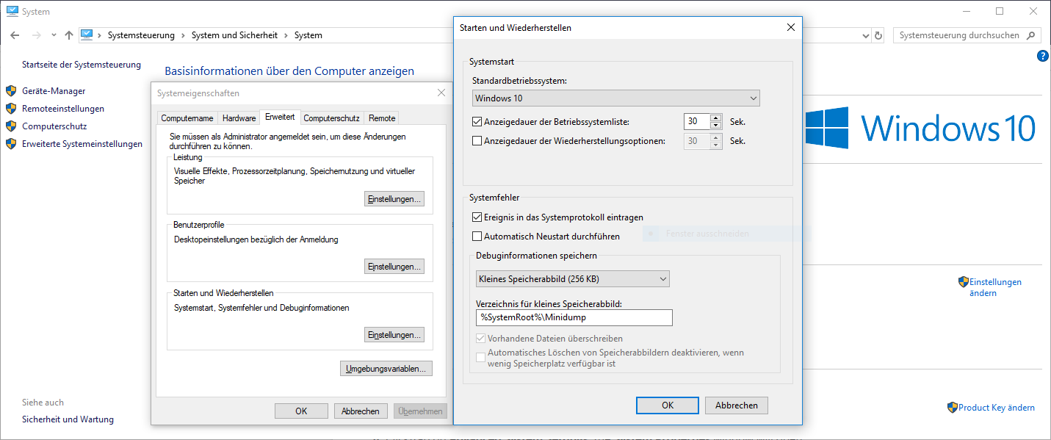Click the System breadcrumb in address bar

(x=308, y=35)
